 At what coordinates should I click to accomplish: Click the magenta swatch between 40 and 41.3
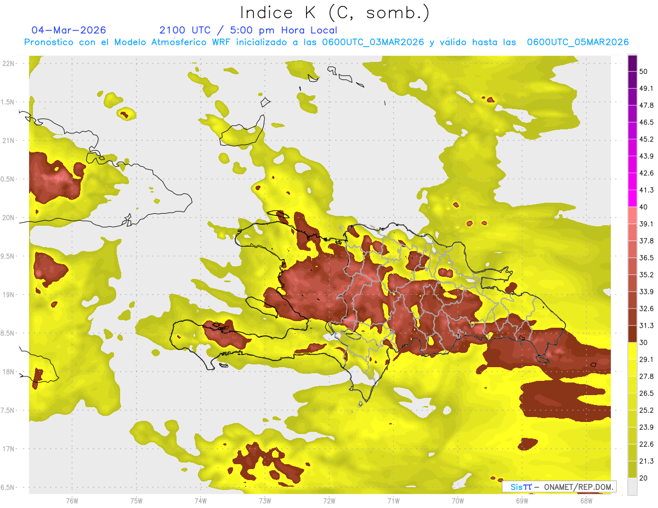(x=632, y=198)
